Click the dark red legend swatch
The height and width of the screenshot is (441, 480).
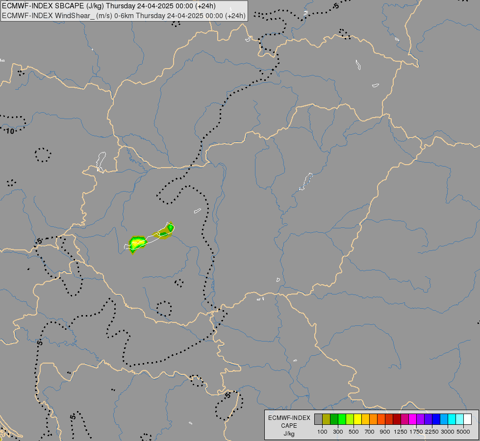397,419
